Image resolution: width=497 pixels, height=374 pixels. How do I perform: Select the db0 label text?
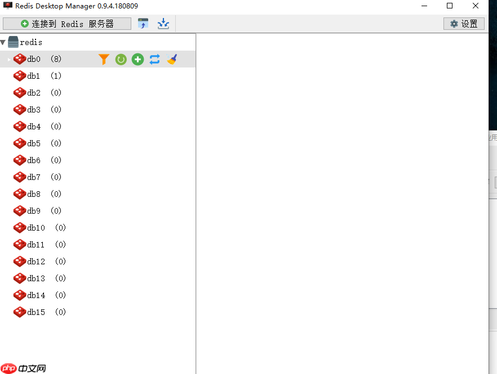click(x=34, y=59)
